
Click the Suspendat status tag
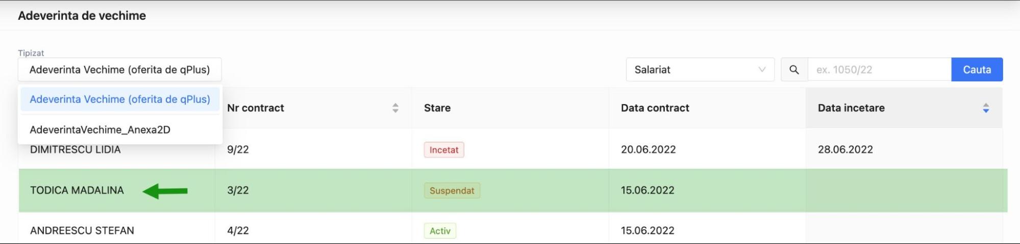452,191
